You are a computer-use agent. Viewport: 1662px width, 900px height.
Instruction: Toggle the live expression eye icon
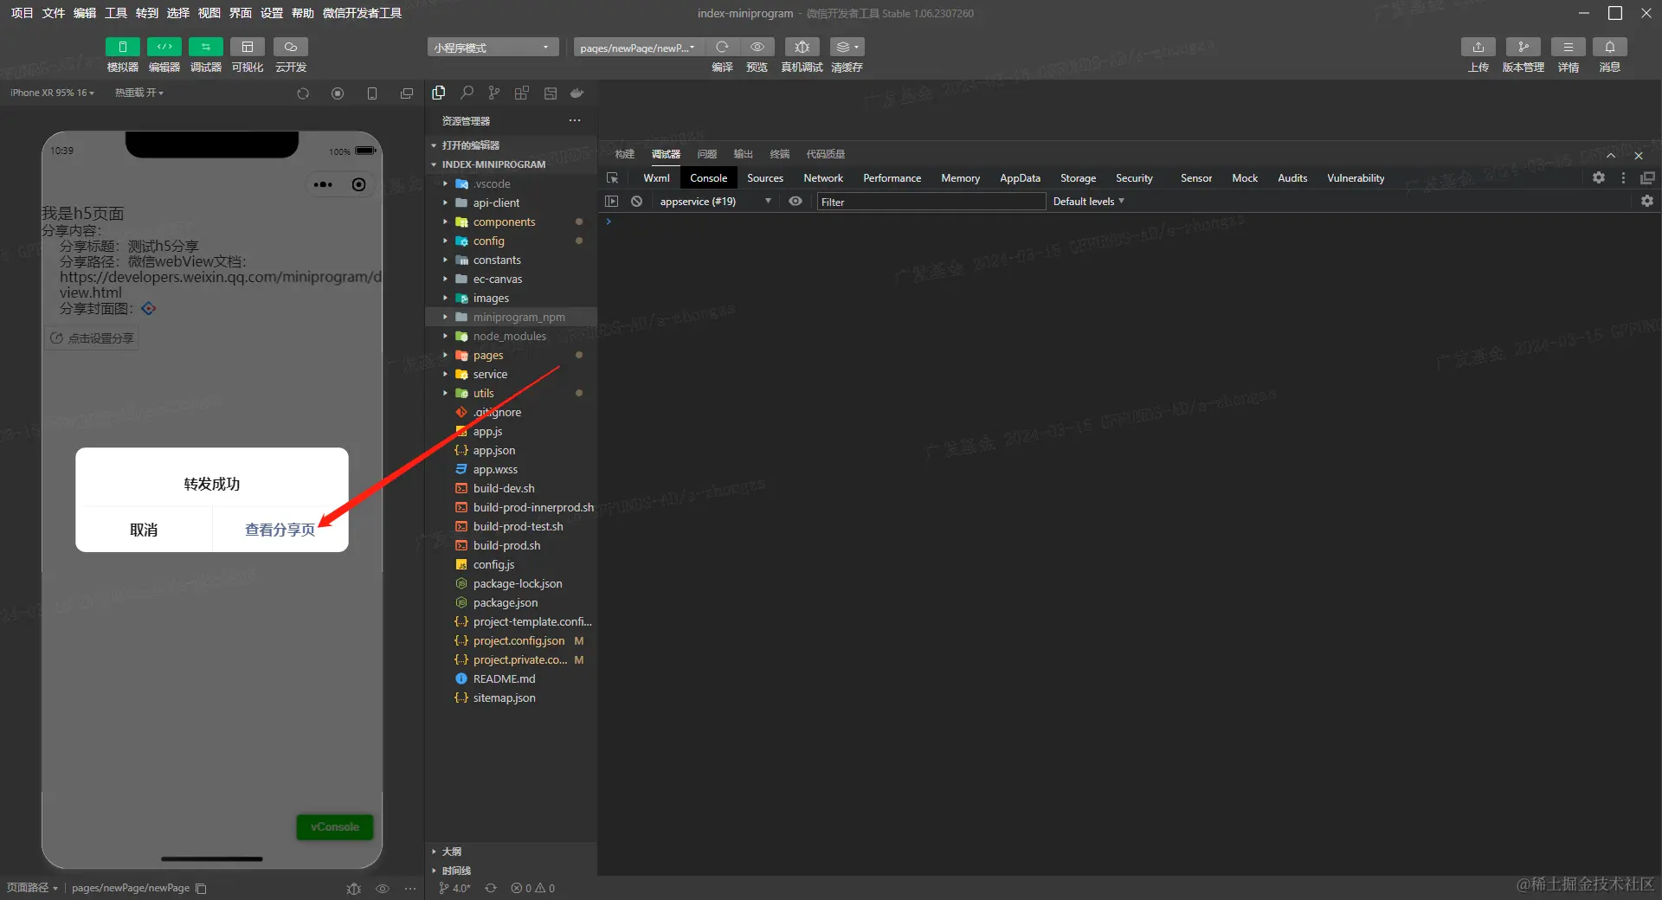[796, 202]
